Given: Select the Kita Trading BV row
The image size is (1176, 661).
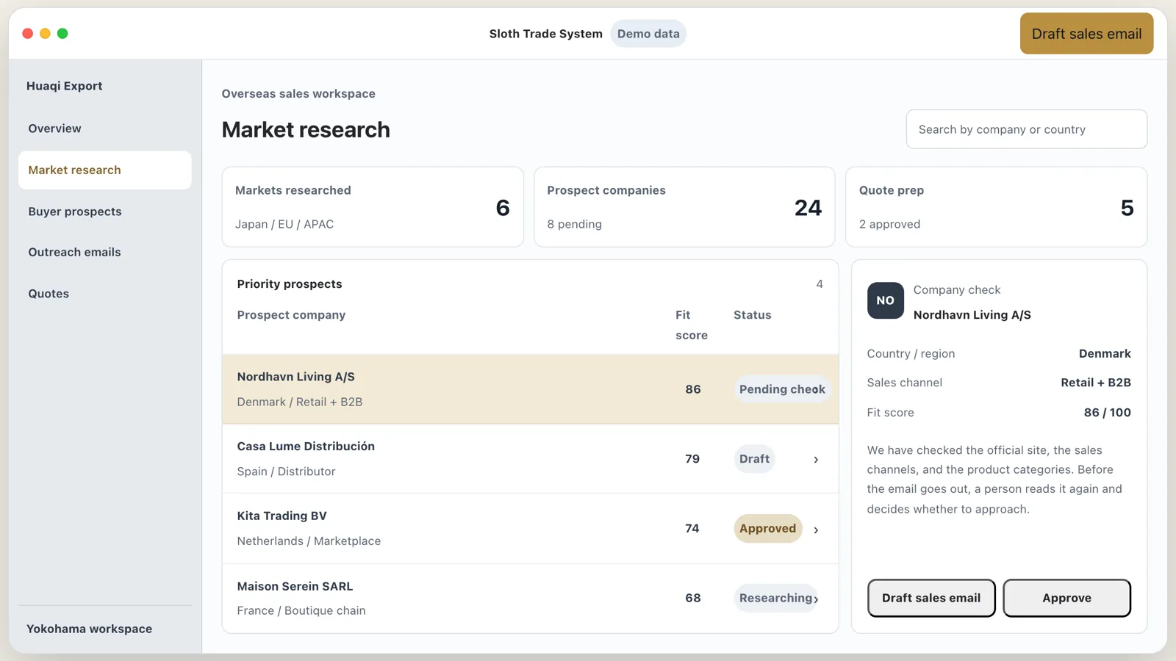Looking at the screenshot, I should click(x=530, y=529).
